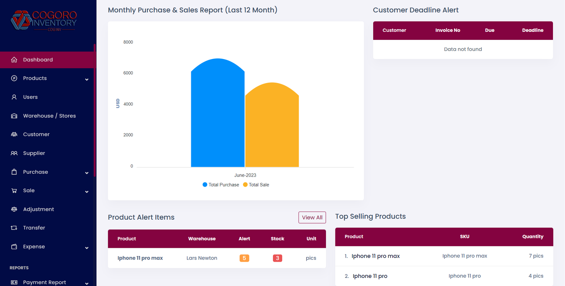The image size is (565, 286).
Task: Open the Transfer menu item
Action: click(x=34, y=228)
